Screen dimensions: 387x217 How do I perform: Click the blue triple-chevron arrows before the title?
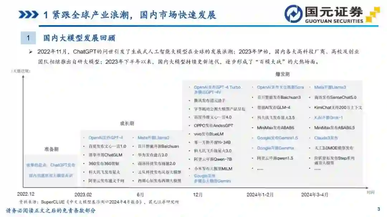coord(29,15)
